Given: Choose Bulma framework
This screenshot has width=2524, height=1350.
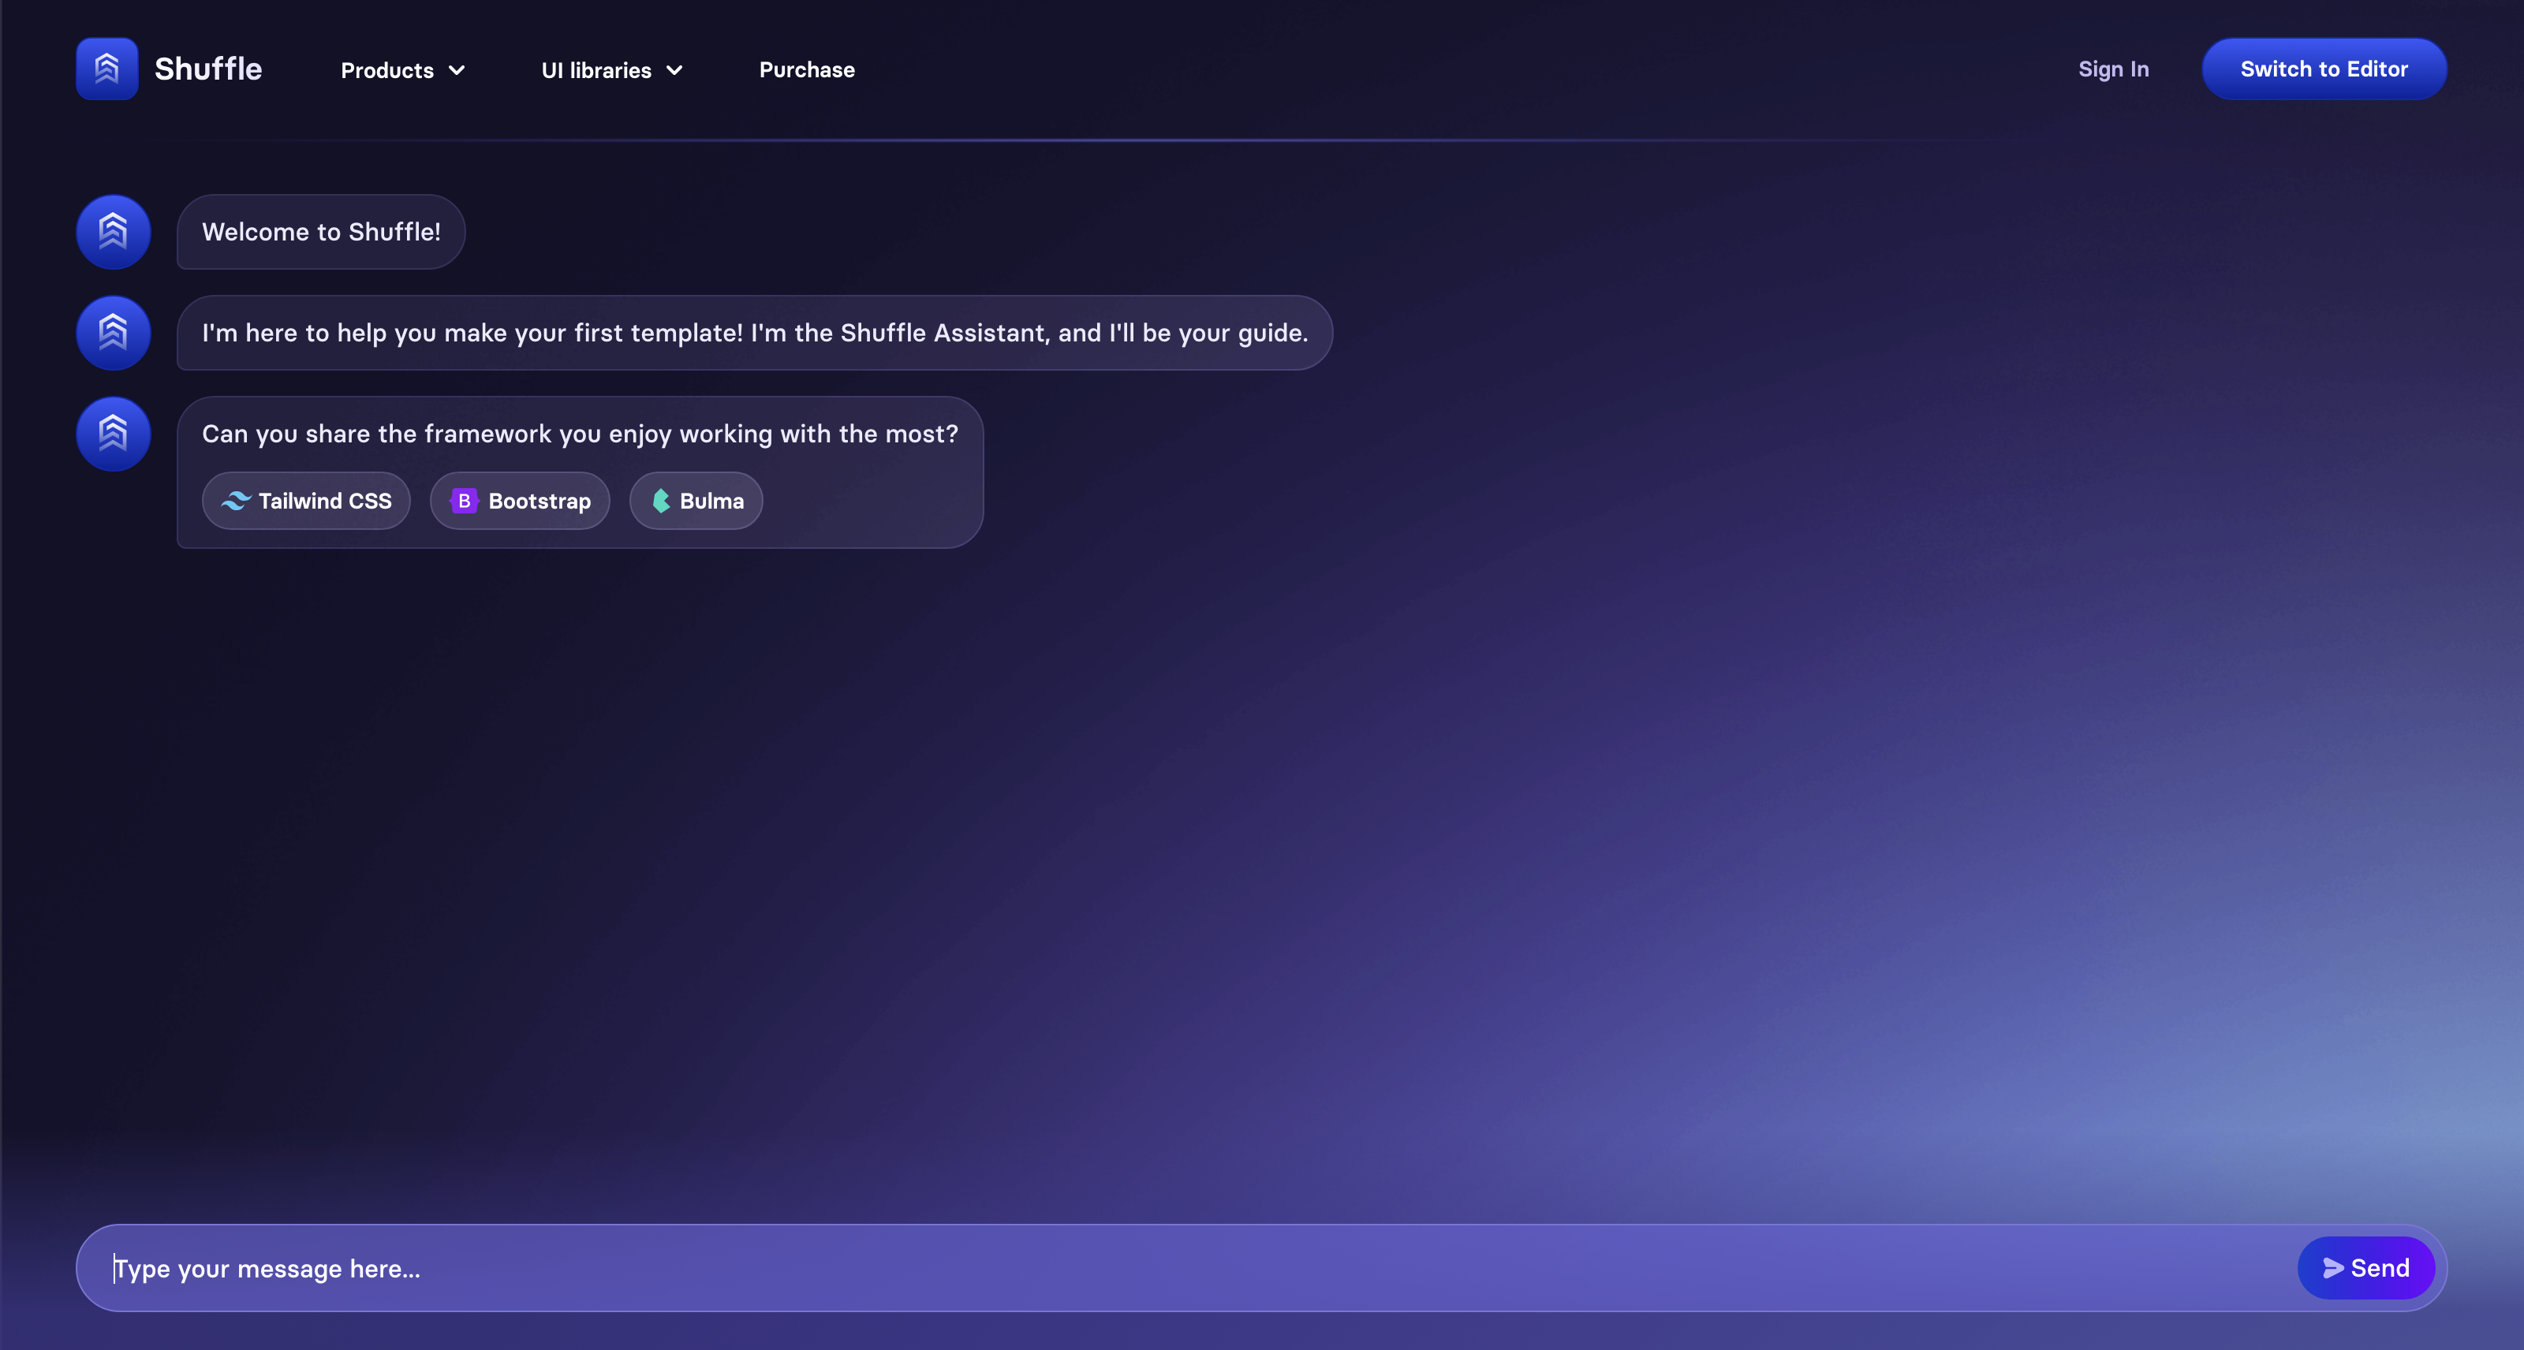Looking at the screenshot, I should pos(696,501).
